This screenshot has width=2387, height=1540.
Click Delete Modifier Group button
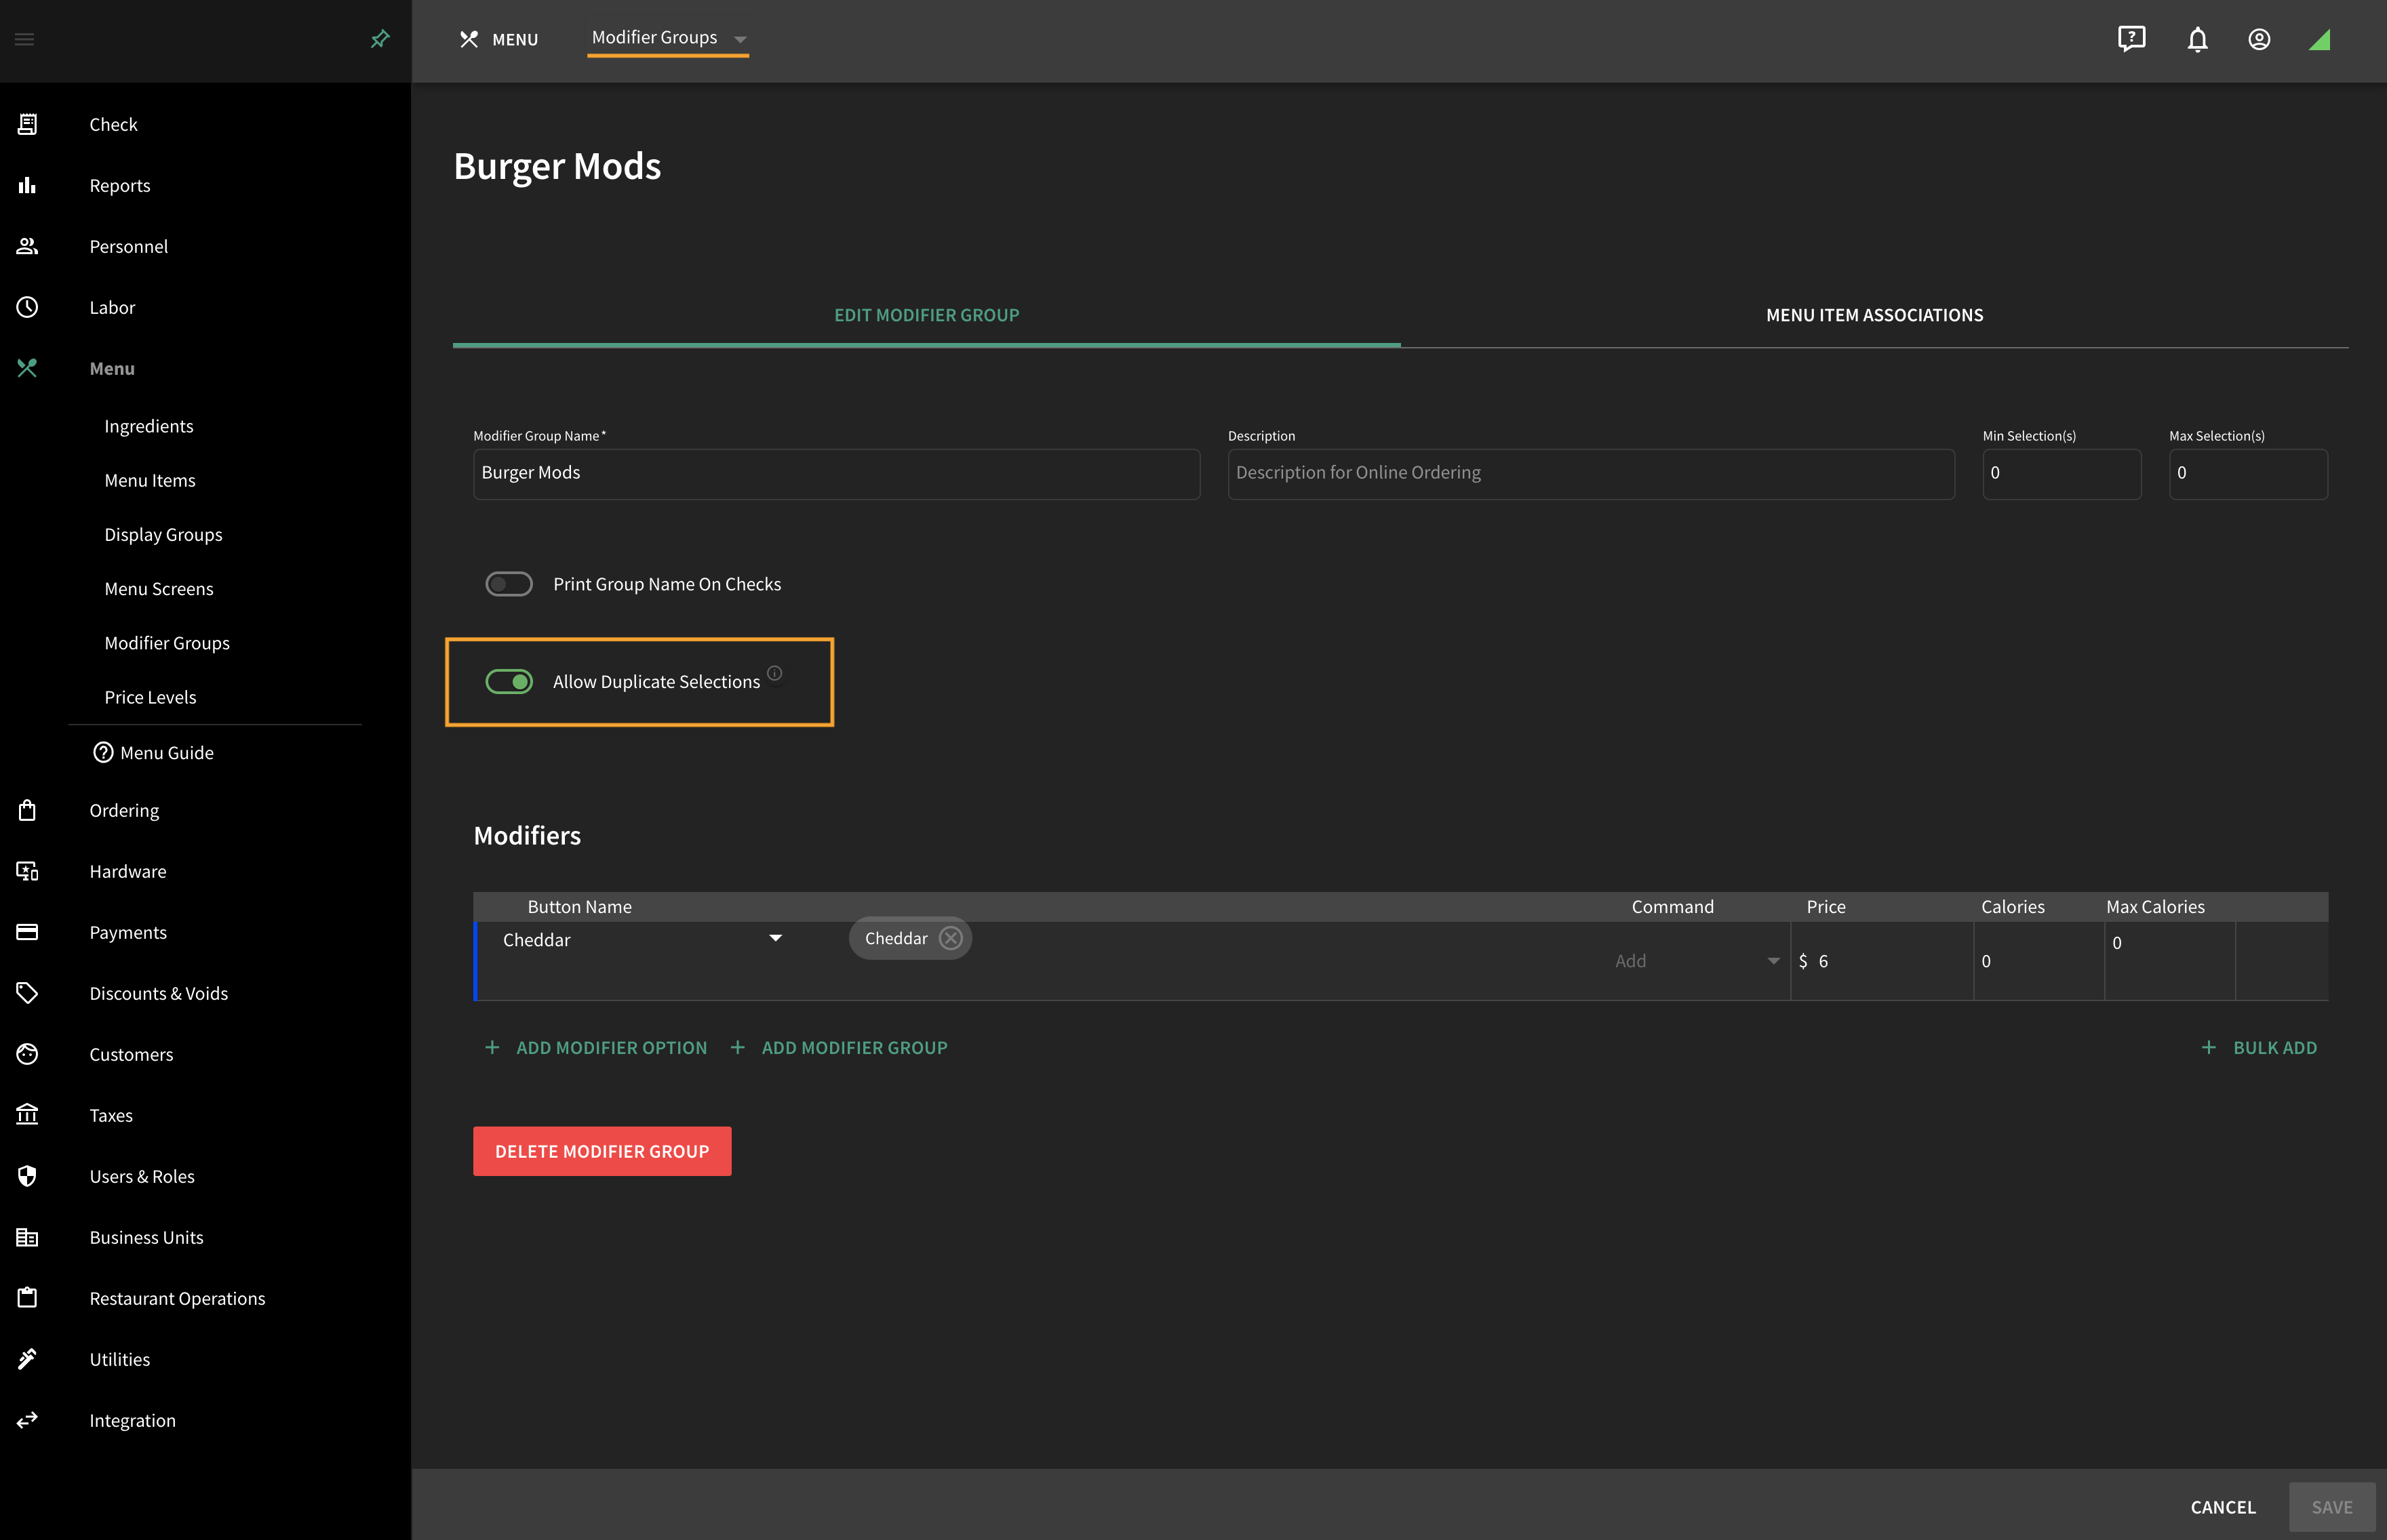pyautogui.click(x=602, y=1151)
